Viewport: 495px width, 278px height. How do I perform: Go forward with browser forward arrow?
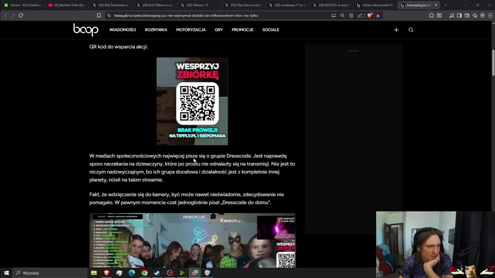13,15
